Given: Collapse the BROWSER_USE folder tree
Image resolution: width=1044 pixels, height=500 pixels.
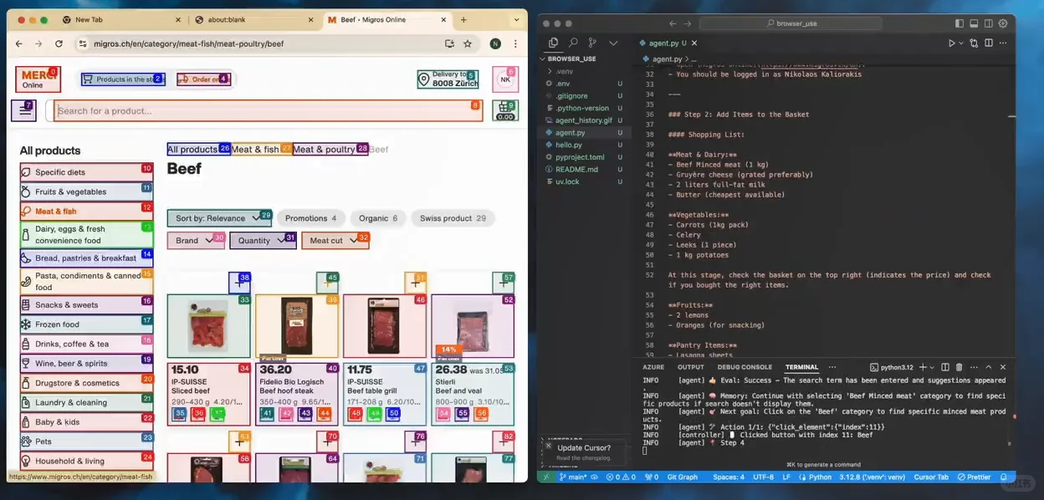Looking at the screenshot, I should click(572, 59).
